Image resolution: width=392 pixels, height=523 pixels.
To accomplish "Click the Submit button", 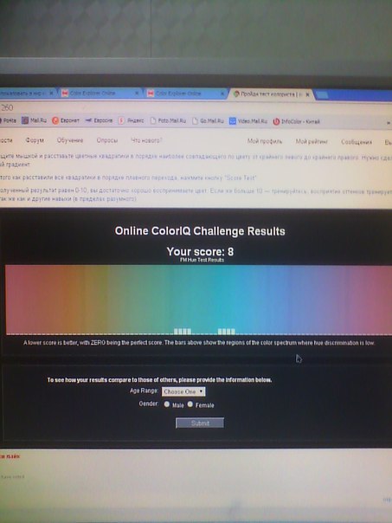I will (200, 423).
